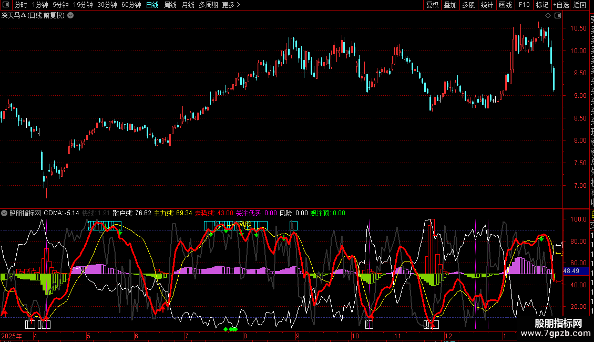Click the 7.00 price axis label
The width and height of the screenshot is (594, 342).
coord(580,185)
